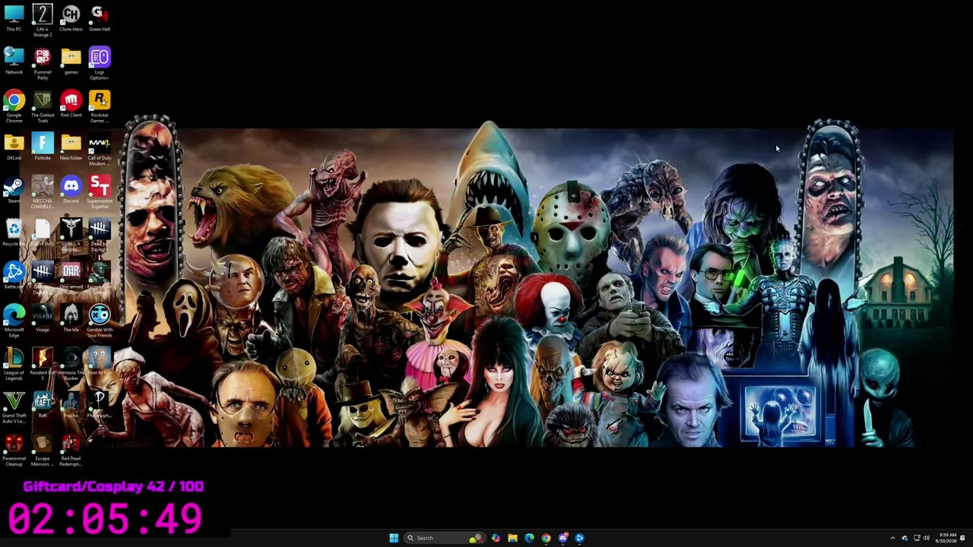Open Copilot from the taskbar
Screen dimensions: 973x547
click(496, 538)
